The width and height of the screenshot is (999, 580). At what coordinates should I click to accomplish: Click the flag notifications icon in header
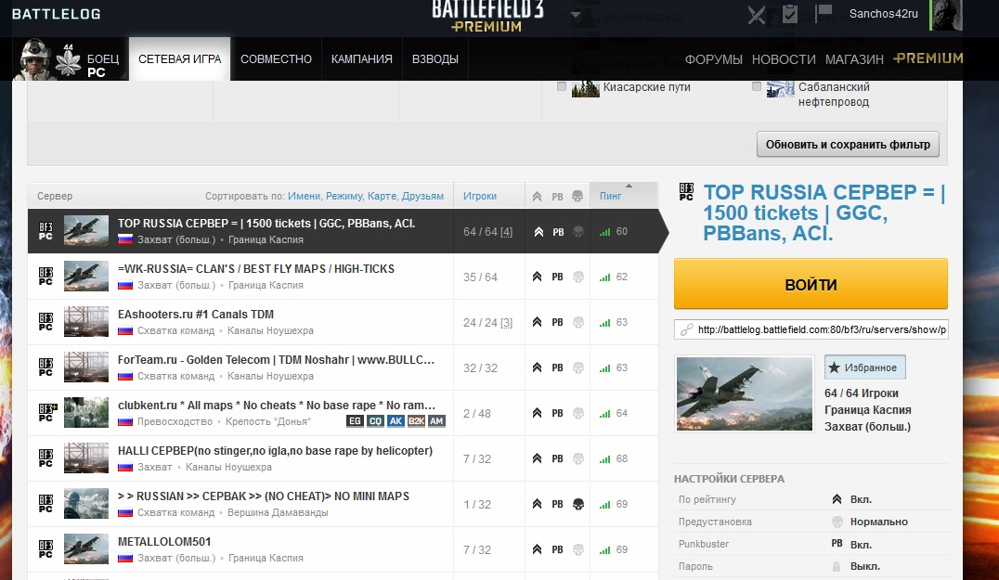823,13
